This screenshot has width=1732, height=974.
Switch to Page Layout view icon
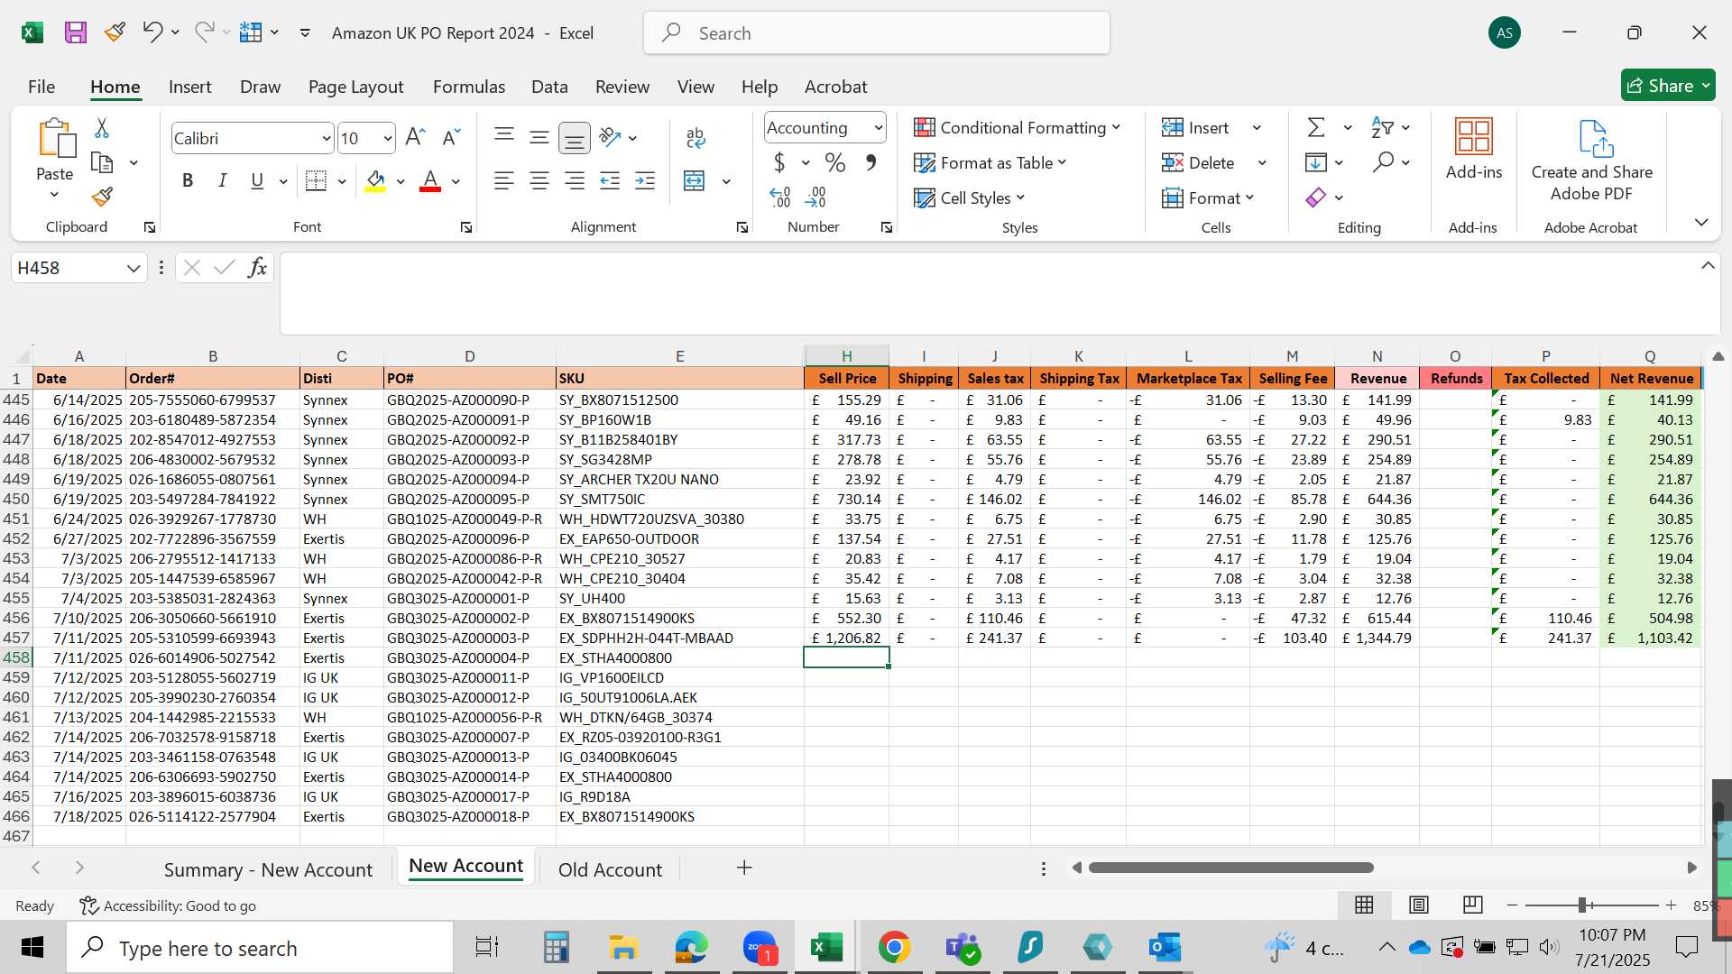[1419, 905]
